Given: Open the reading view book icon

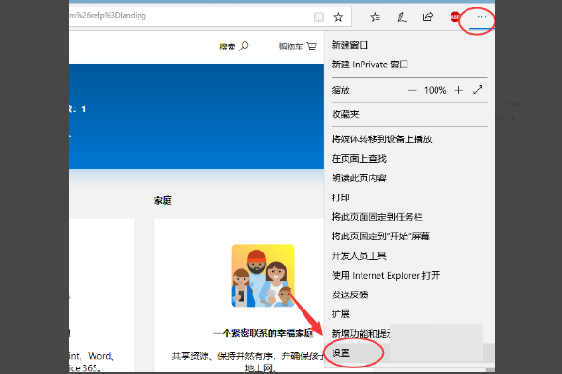Looking at the screenshot, I should (318, 17).
